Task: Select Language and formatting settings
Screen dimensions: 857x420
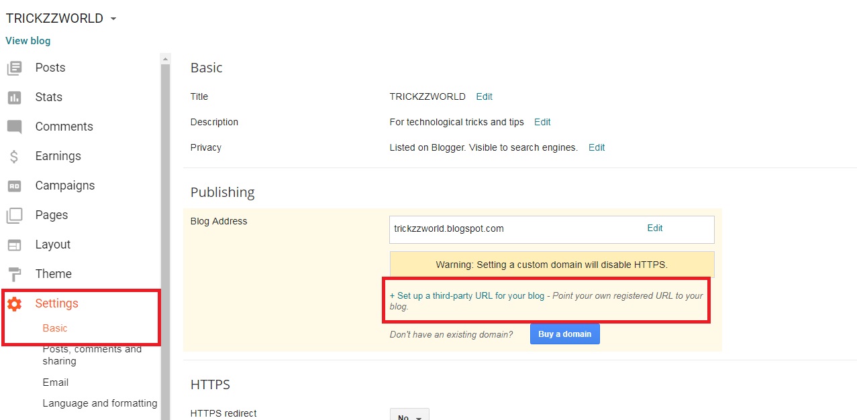Action: pos(99,403)
